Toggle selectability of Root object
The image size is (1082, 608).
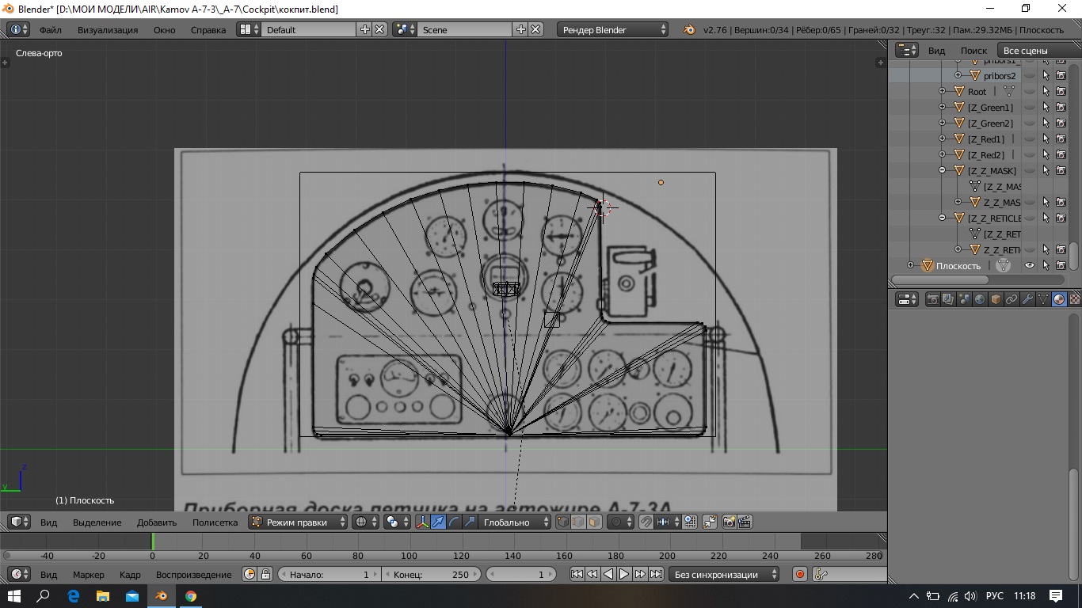[x=1046, y=92]
